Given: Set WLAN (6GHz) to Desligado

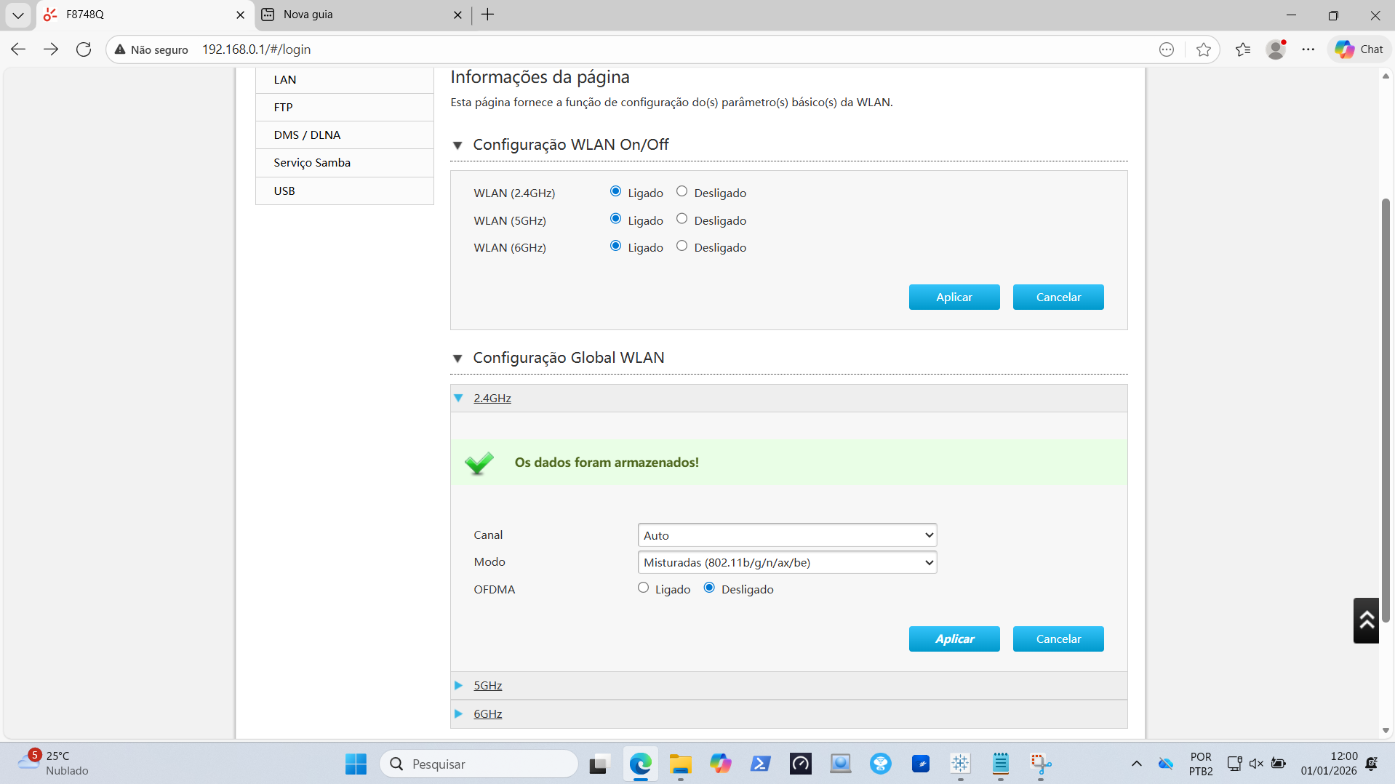Looking at the screenshot, I should (681, 246).
